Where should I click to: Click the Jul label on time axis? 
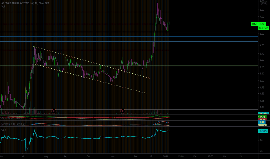coord(23,156)
